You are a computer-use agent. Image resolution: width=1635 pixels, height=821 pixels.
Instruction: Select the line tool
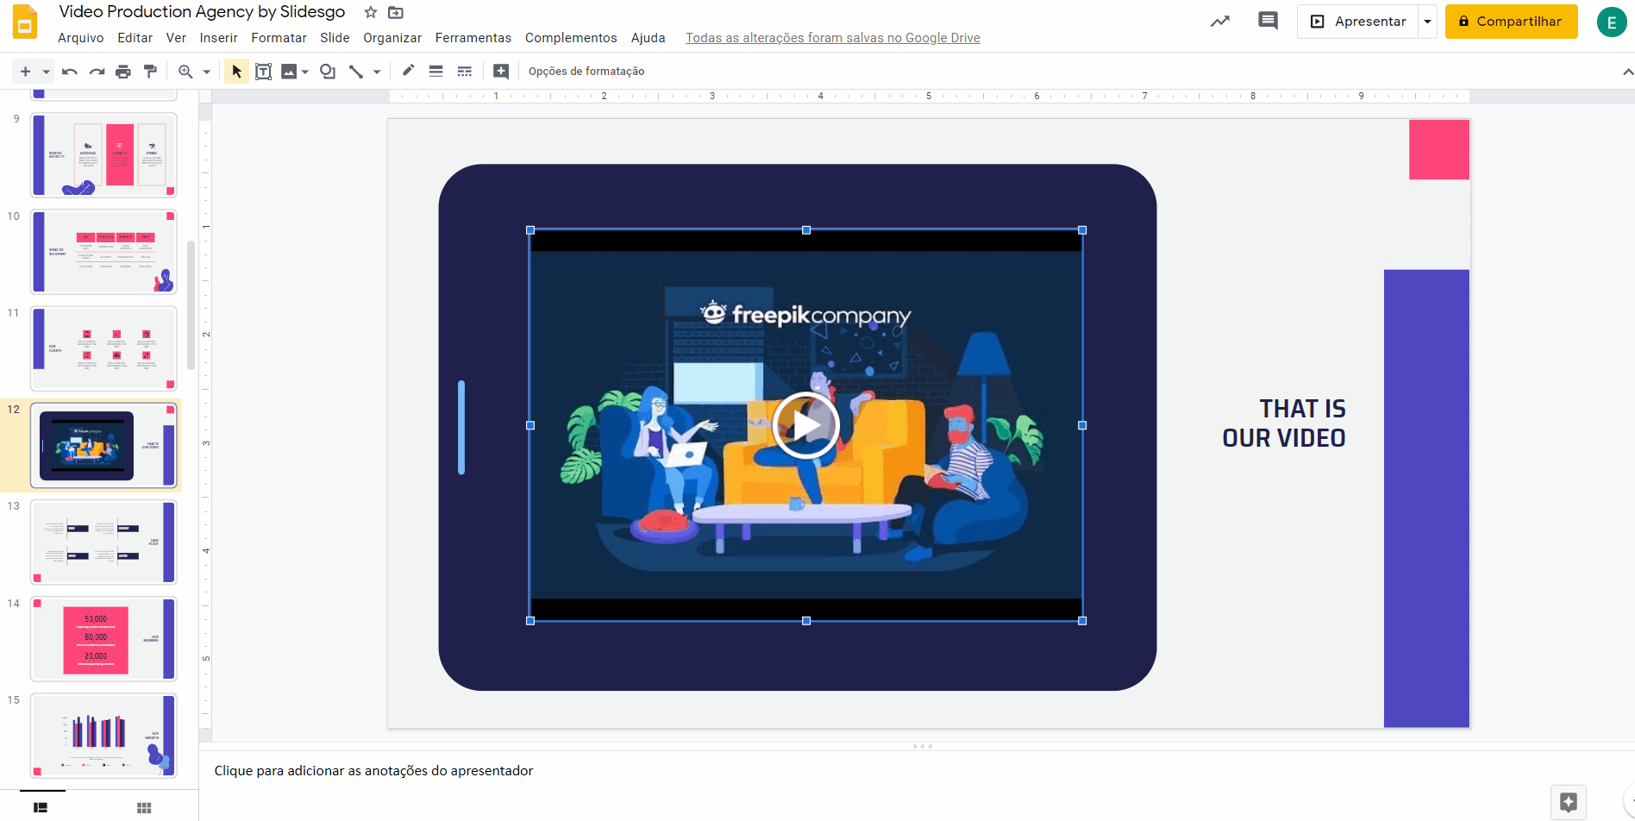coord(355,72)
